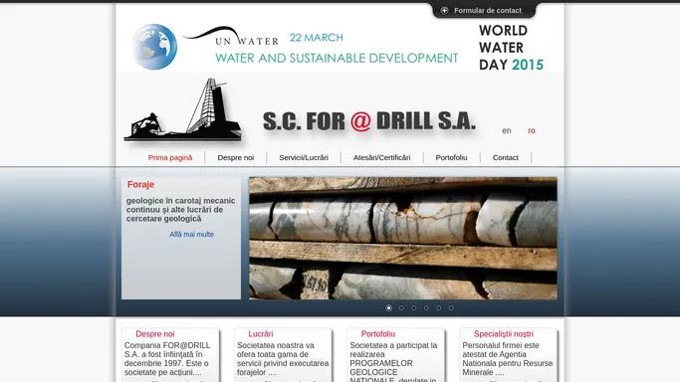Screen dimensions: 680x382
Task: Click the text 'Personalul firmei este atestat'
Action: click(x=501, y=350)
